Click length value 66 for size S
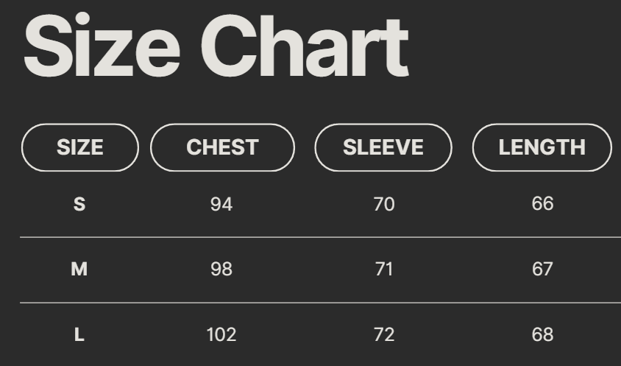Viewport: 621px width, 366px height. 542,204
